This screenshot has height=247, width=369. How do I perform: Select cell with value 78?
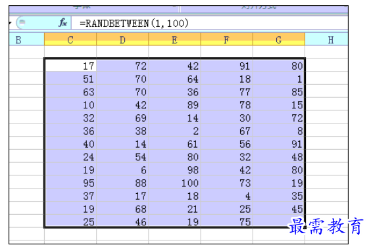click(x=227, y=104)
